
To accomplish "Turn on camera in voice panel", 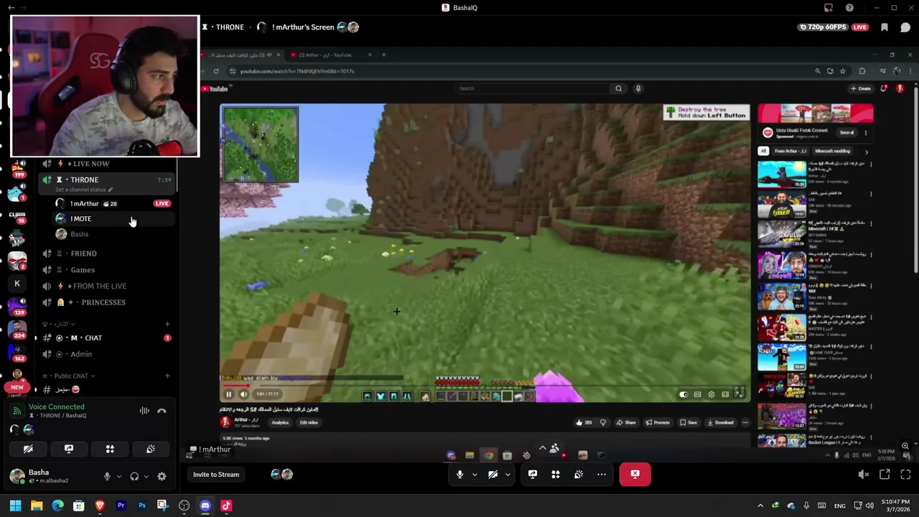I will (x=28, y=449).
